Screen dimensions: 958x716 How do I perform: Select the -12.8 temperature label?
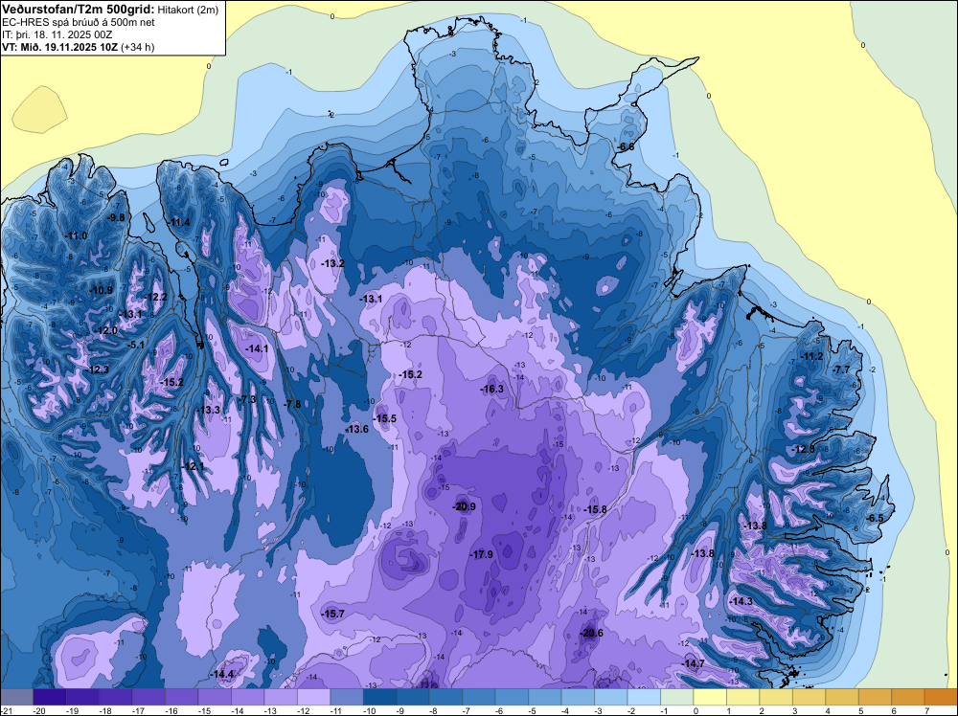tap(803, 449)
